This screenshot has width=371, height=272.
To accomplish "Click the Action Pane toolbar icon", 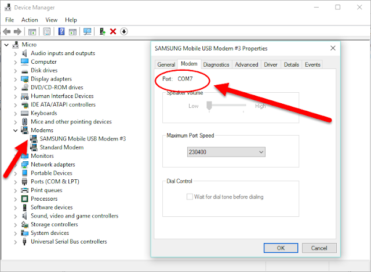I will [72, 31].
